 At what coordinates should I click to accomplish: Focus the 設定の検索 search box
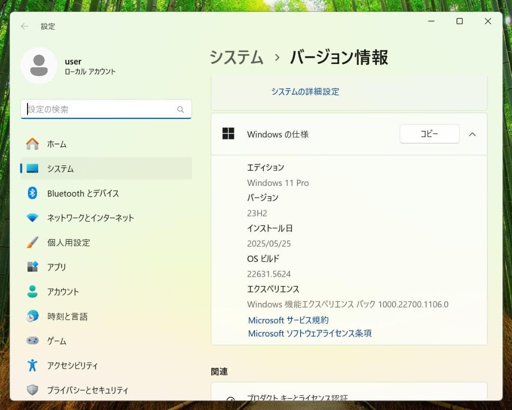[x=106, y=109]
